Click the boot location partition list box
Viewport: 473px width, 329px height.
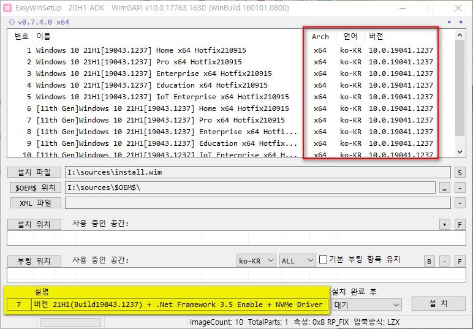(x=236, y=274)
